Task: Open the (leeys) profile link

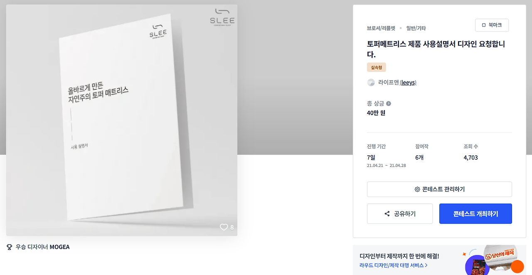Action: click(x=408, y=83)
